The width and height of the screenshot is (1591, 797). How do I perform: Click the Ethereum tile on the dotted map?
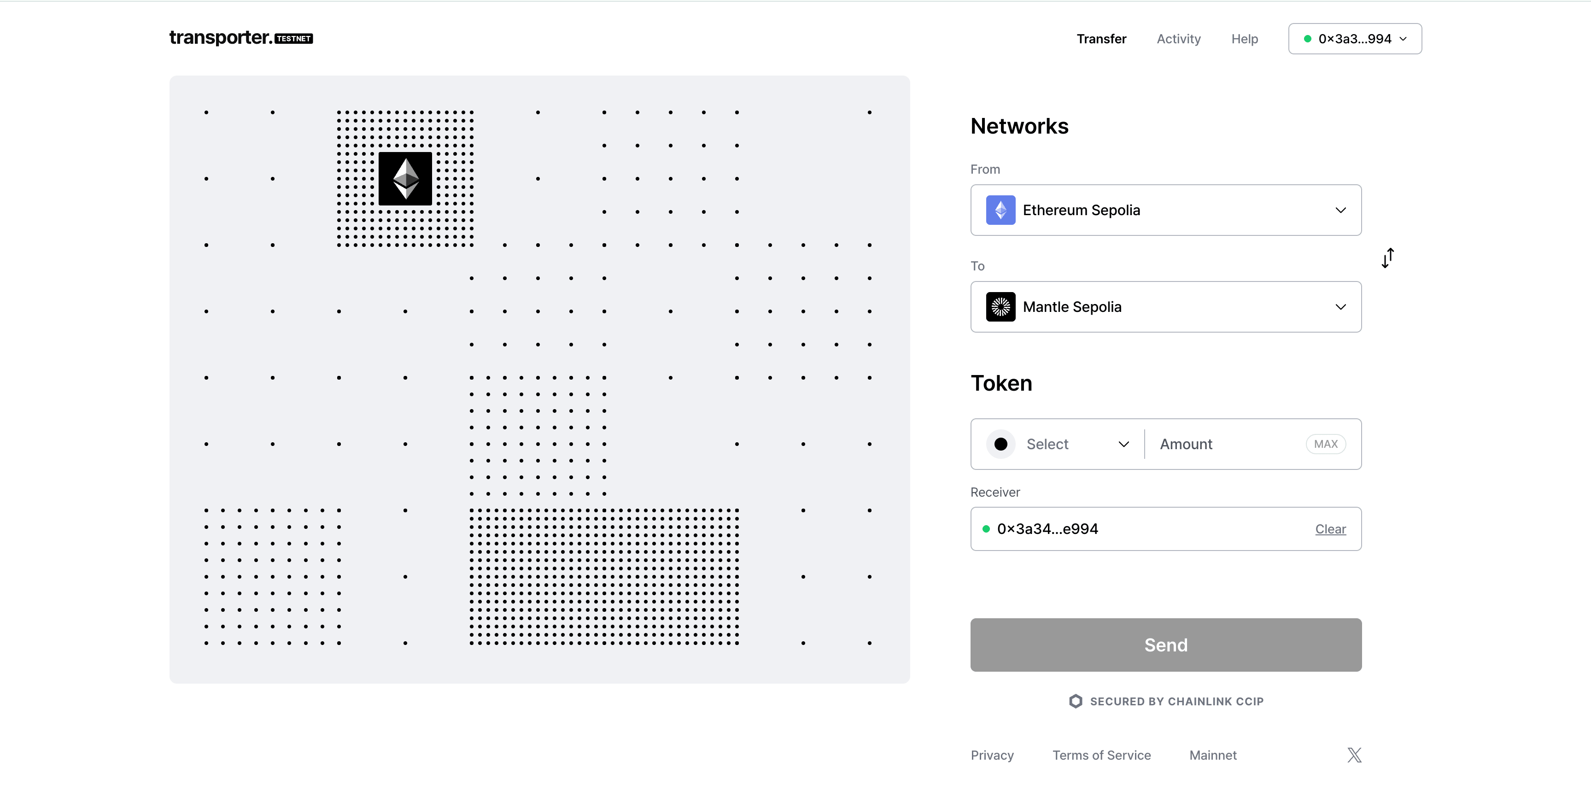[405, 179]
